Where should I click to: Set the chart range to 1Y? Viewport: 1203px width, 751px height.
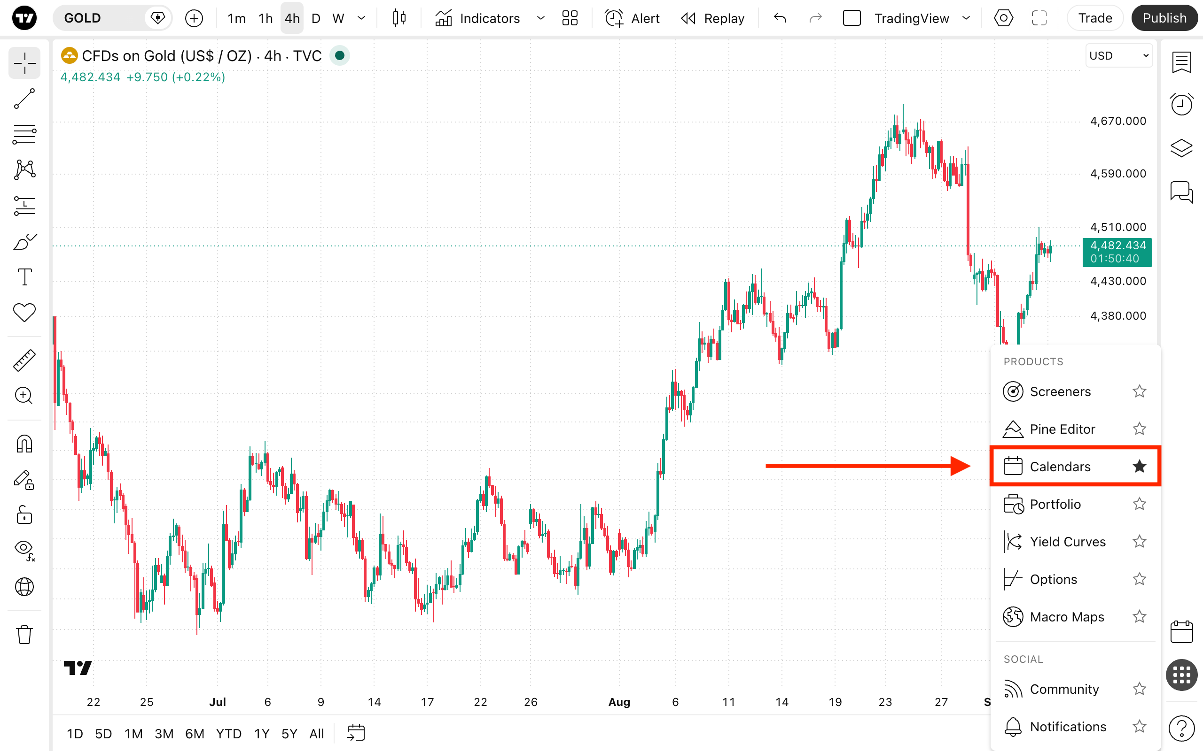[x=261, y=733]
